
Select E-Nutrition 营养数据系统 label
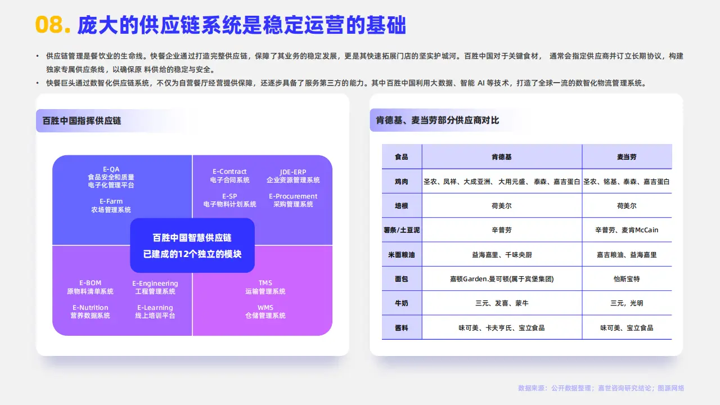pos(90,312)
